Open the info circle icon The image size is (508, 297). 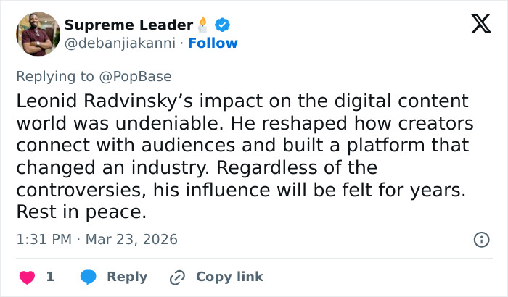pyautogui.click(x=480, y=239)
